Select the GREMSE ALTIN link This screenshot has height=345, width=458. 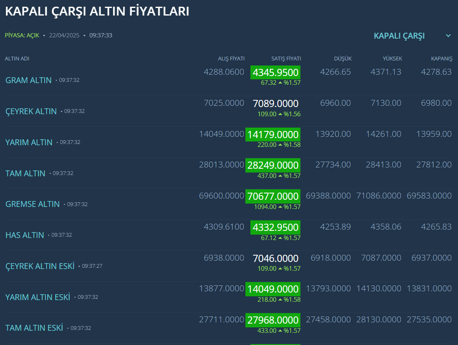click(x=32, y=204)
